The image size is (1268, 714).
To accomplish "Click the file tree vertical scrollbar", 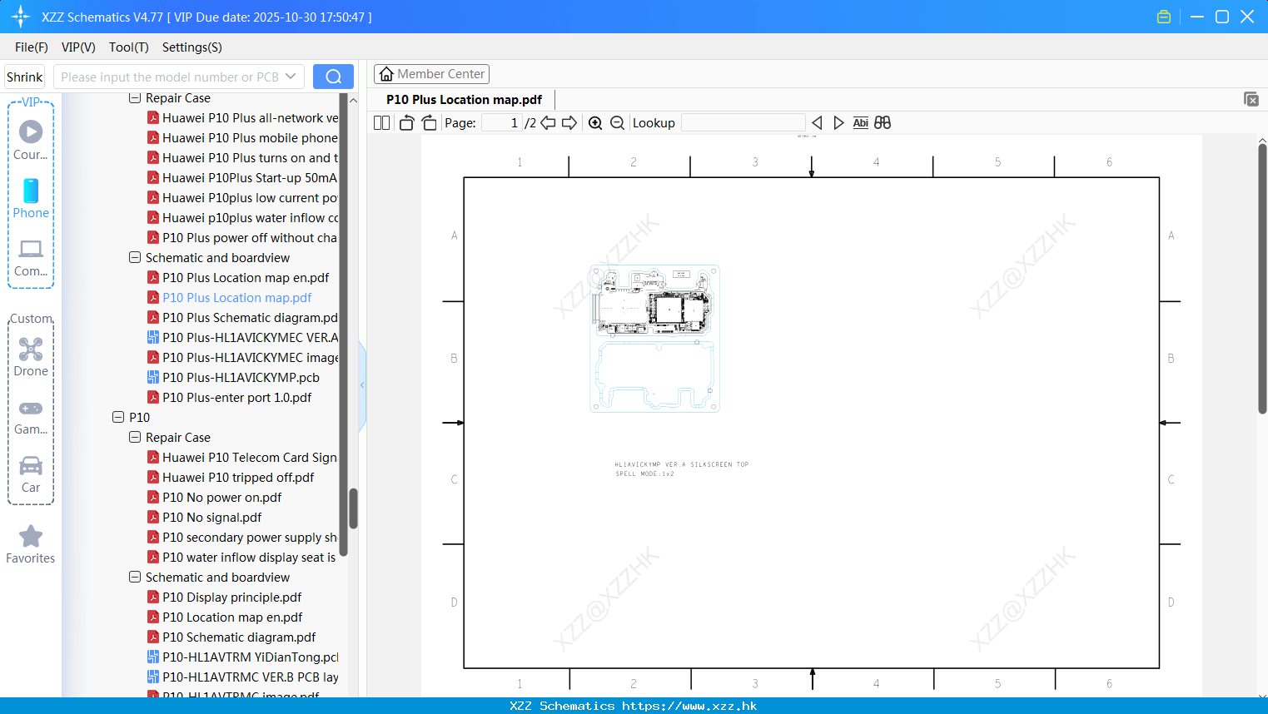I will [x=353, y=508].
